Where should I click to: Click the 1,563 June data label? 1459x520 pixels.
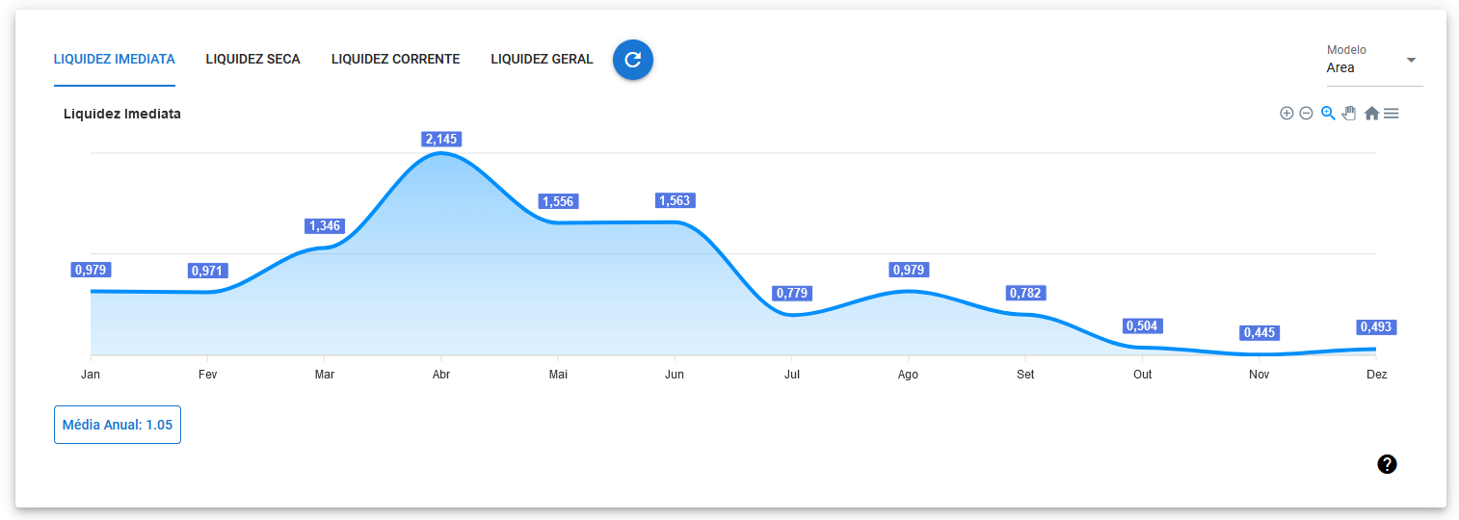(x=675, y=201)
